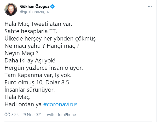This screenshot has height=122, width=157.
Task: Open the Gökhan Özoğuz display name link
Action: [35, 7]
